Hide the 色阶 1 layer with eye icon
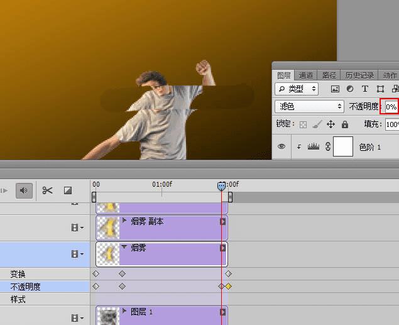Image resolution: width=399 pixels, height=325 pixels. tap(281, 146)
